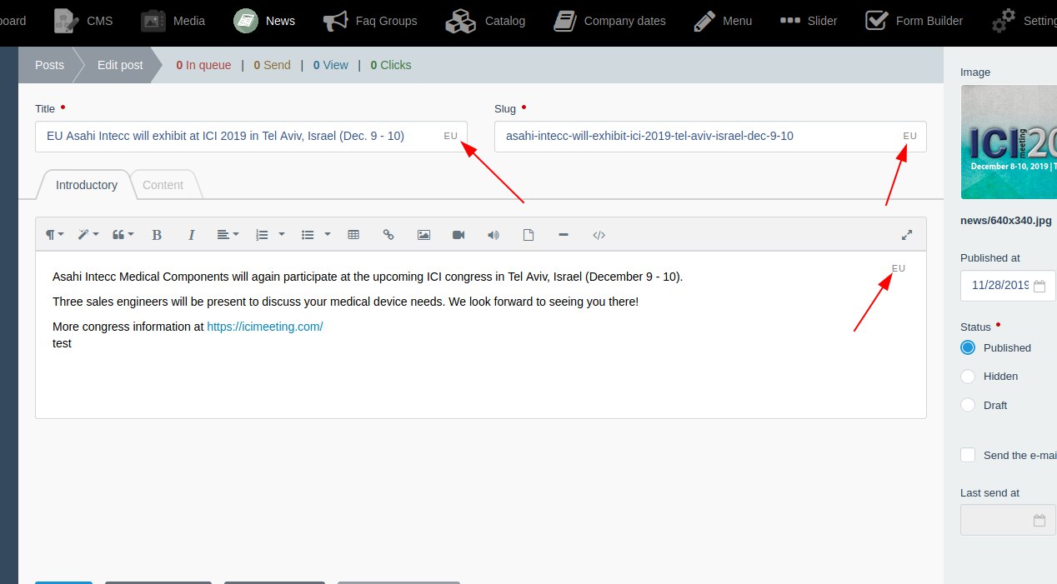Open the text alignment dropdown
Viewport: 1057px width, 584px height.
click(x=228, y=235)
